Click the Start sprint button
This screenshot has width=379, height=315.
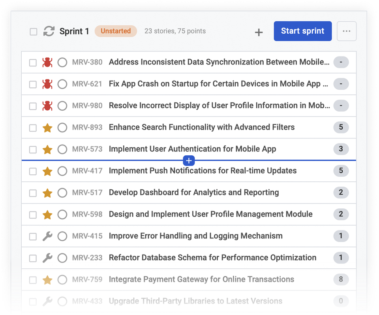pyautogui.click(x=302, y=31)
